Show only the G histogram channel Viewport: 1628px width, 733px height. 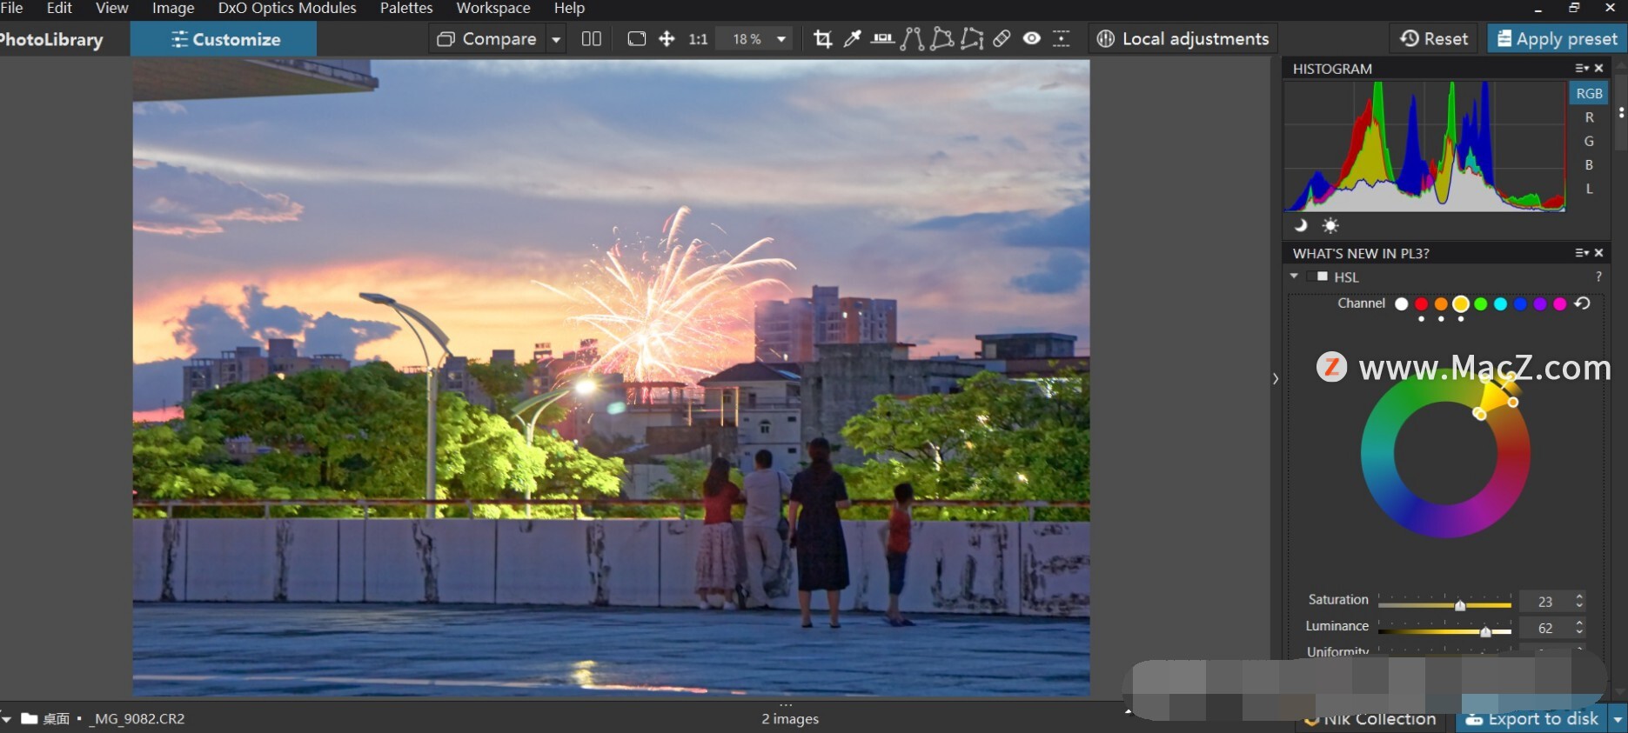tap(1589, 141)
